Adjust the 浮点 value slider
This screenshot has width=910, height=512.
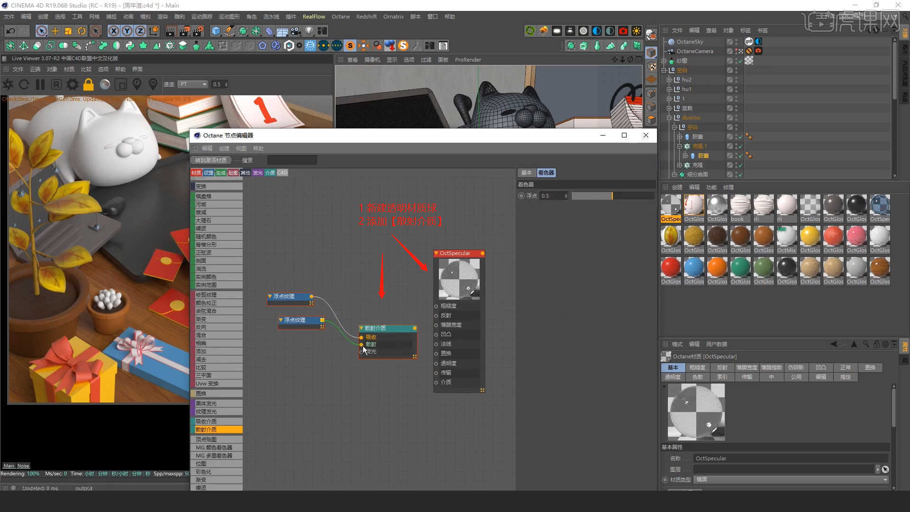click(612, 196)
